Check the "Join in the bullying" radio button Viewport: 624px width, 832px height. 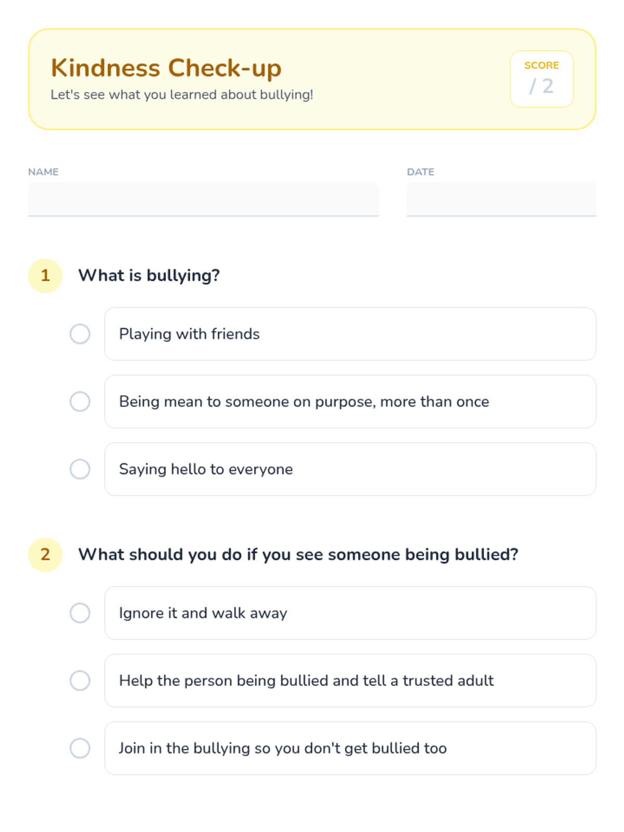tap(80, 748)
